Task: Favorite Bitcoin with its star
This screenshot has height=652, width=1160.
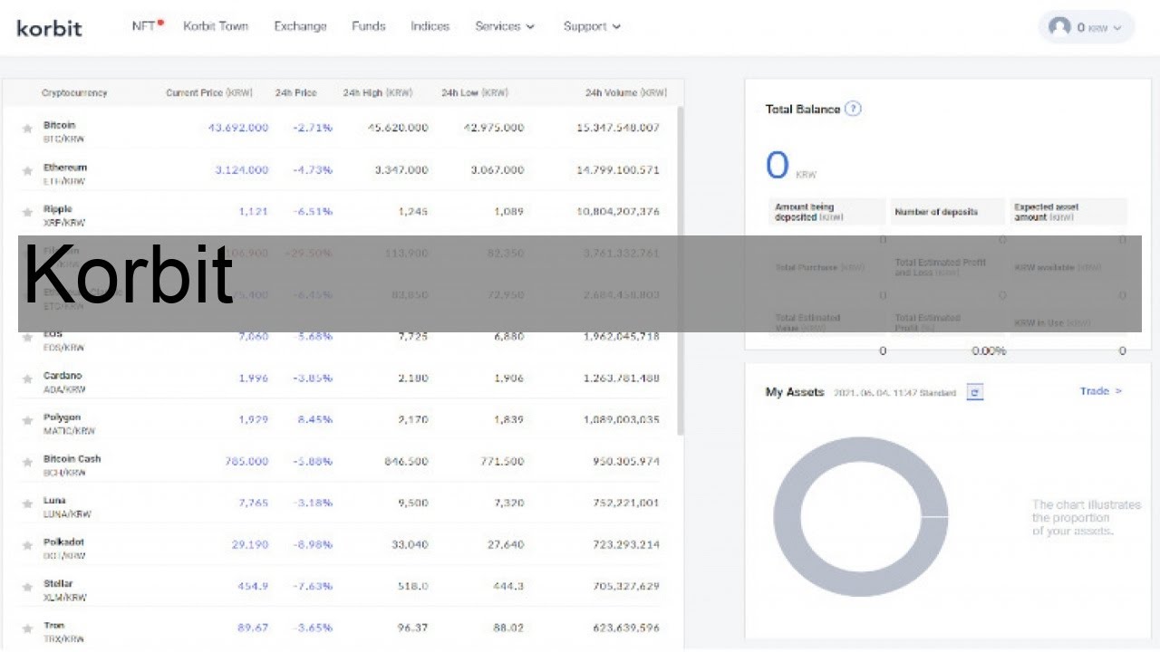Action: [x=27, y=129]
